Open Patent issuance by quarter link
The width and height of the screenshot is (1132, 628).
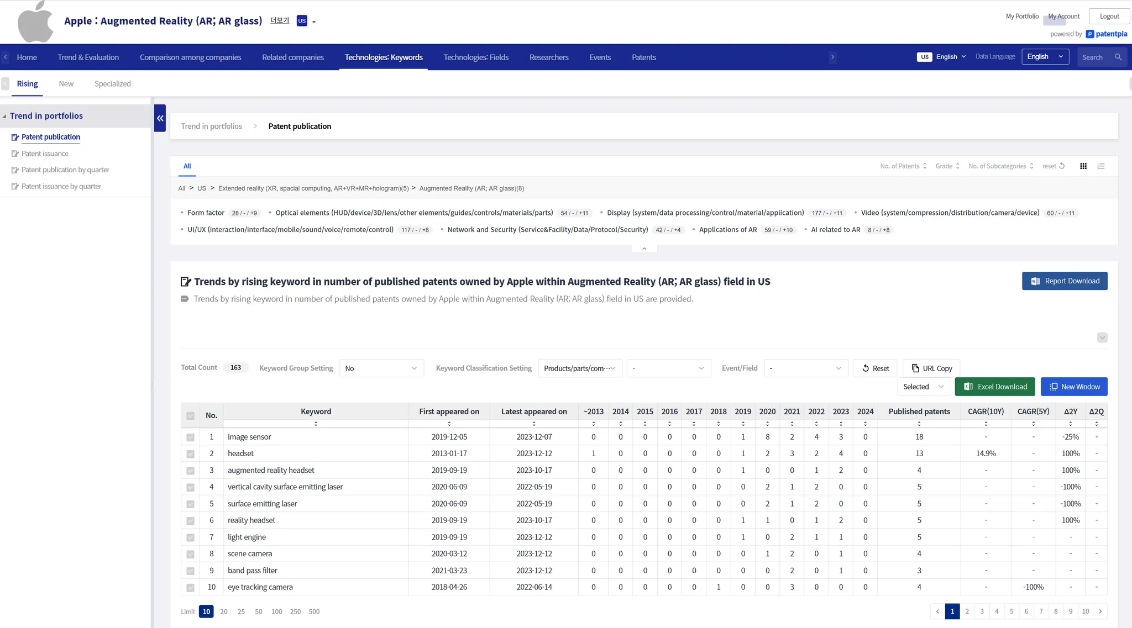[x=61, y=187]
